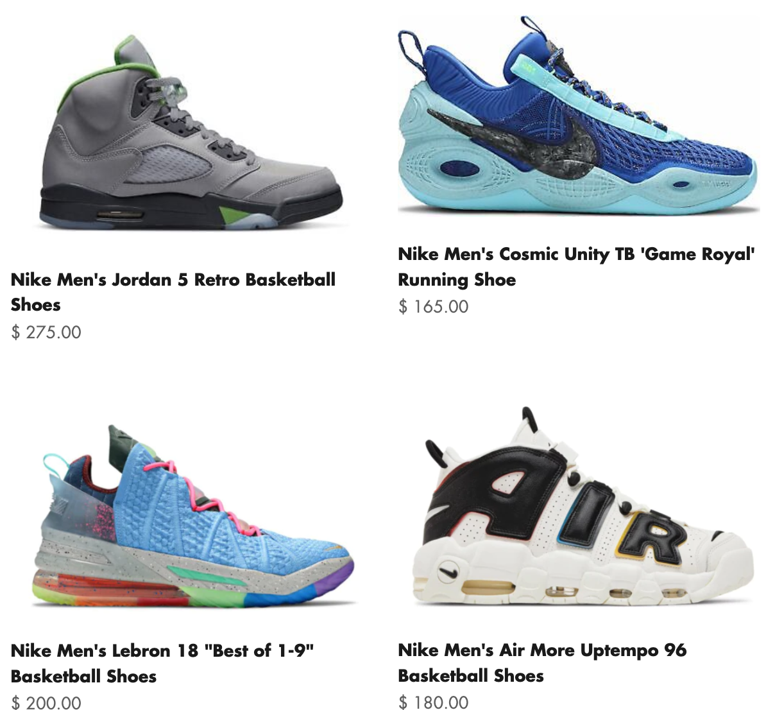
Task: Select the $ 180.00 price text
Action: (433, 702)
